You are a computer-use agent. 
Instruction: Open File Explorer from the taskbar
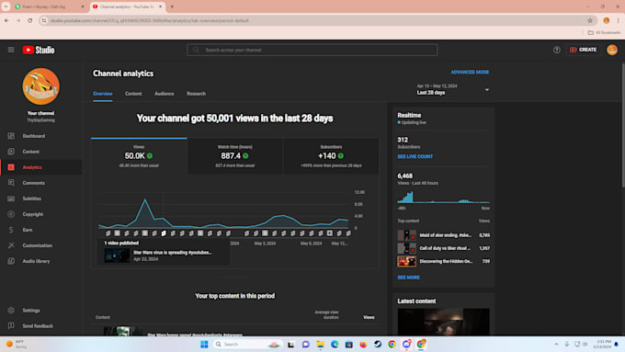coord(320,345)
